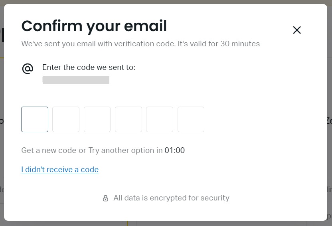332x226 pixels.
Task: Open the "I didn't receive a code" link
Action: (x=60, y=170)
